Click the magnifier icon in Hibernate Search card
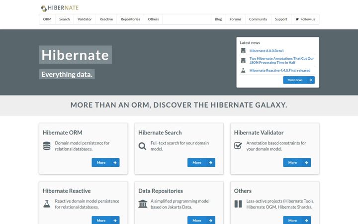Screen dimensions: 358x224 coord(142,146)
